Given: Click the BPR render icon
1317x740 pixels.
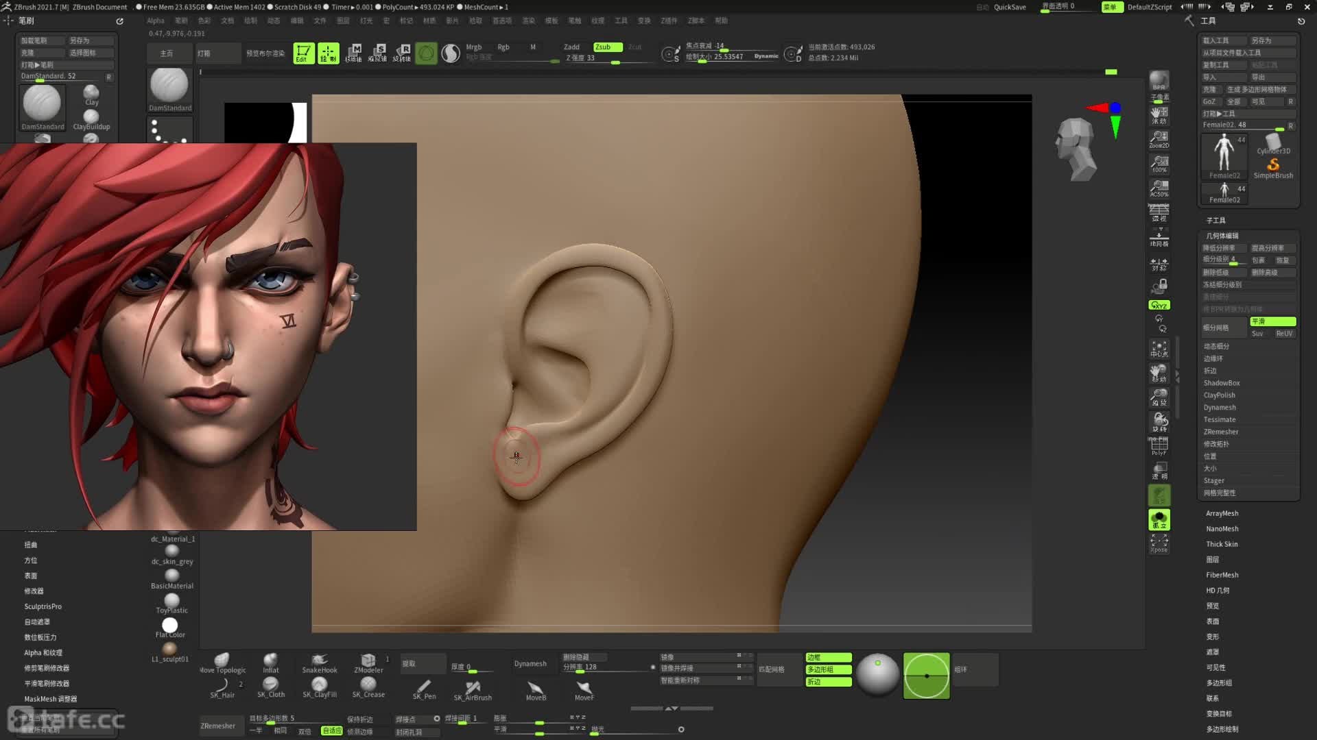Looking at the screenshot, I should (1159, 81).
